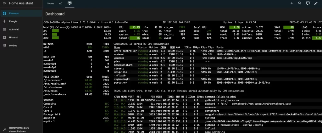Viewport: 322px width, 133px height.
Task: Click the Actividad list icon
Action: coord(4,29)
